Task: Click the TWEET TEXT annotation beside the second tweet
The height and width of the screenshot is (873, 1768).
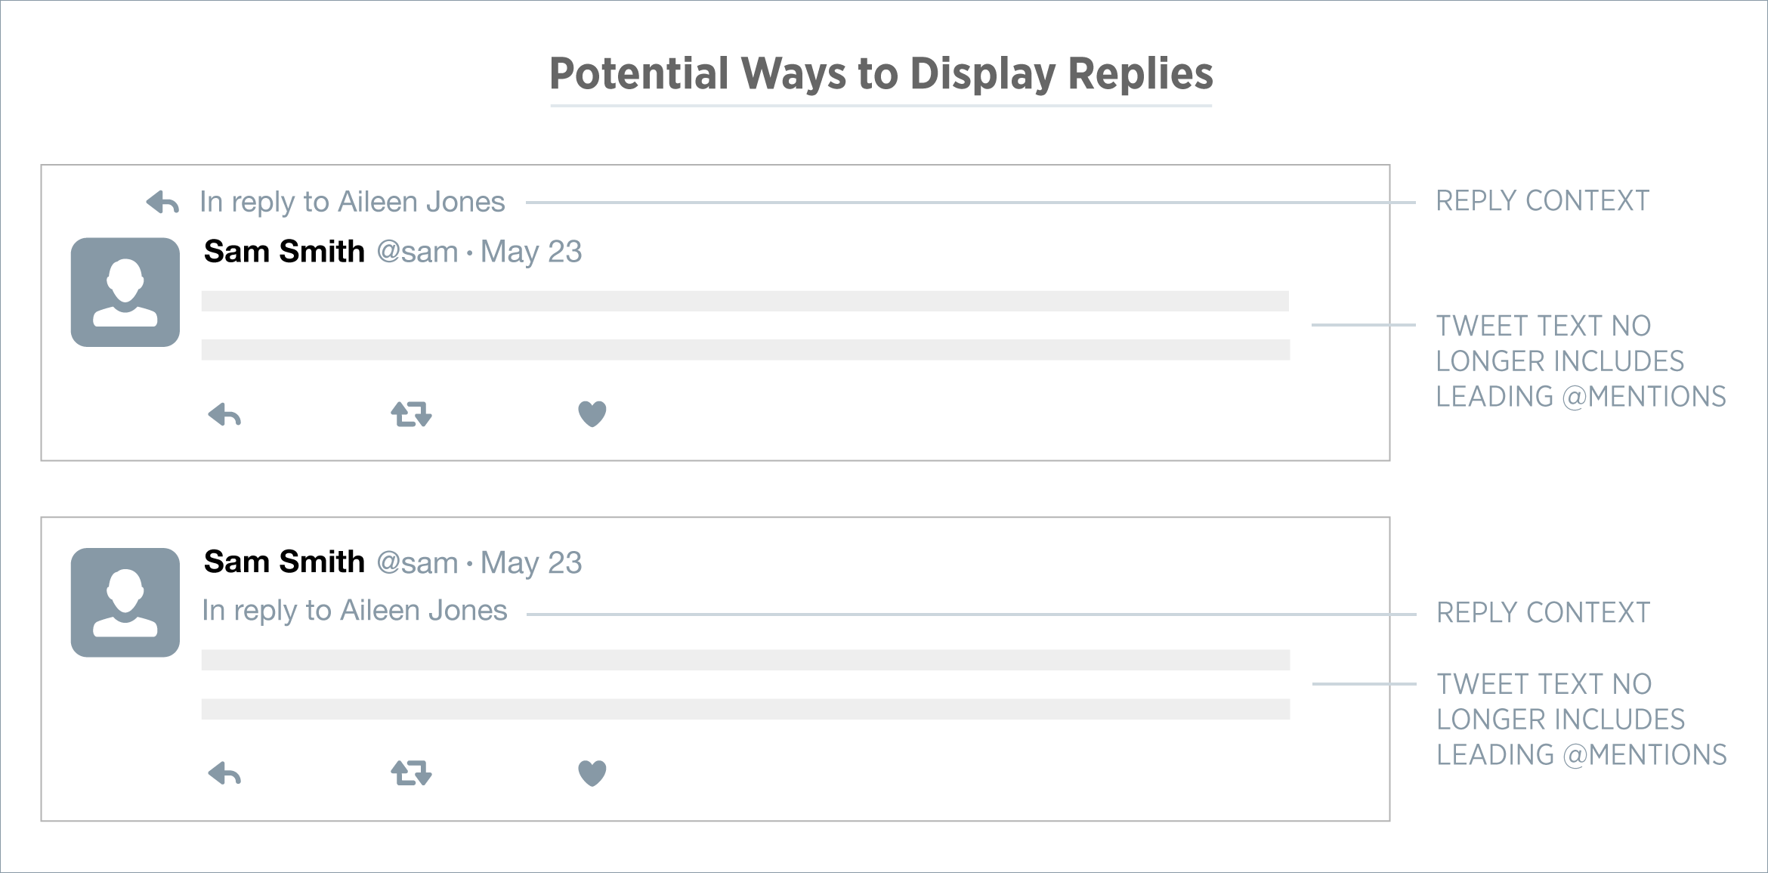Action: [x=1581, y=720]
